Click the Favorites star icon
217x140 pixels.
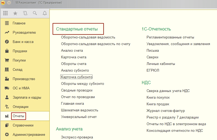pos(15,13)
